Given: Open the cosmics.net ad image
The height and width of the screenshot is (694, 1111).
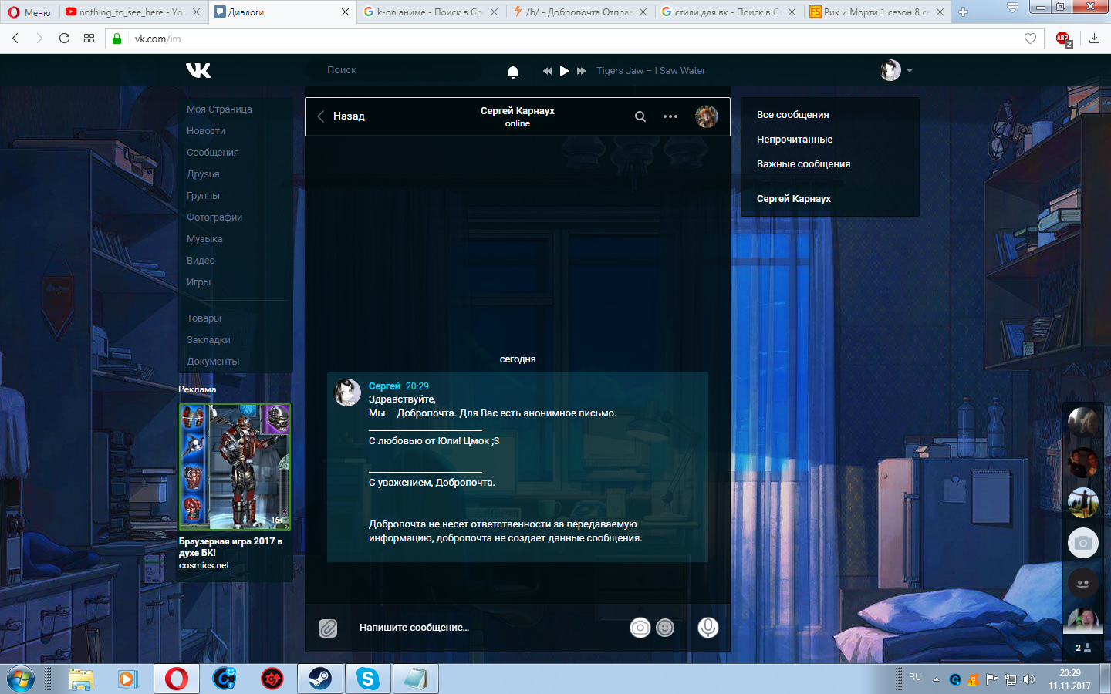Looking at the screenshot, I should coord(235,467).
